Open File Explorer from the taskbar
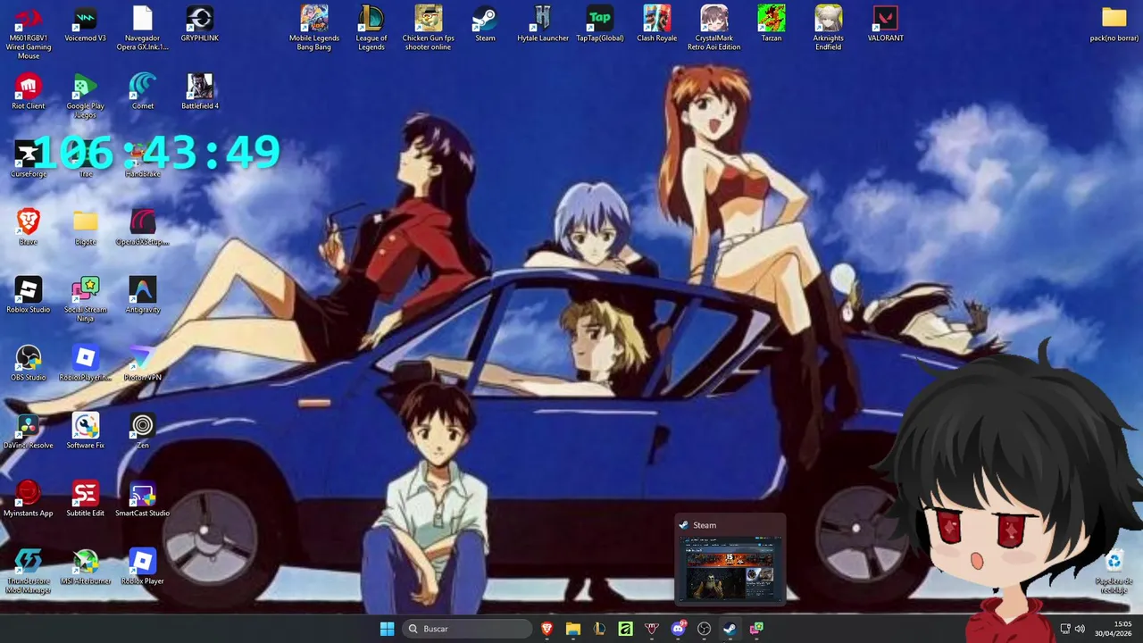1143x643 pixels. (x=573, y=629)
